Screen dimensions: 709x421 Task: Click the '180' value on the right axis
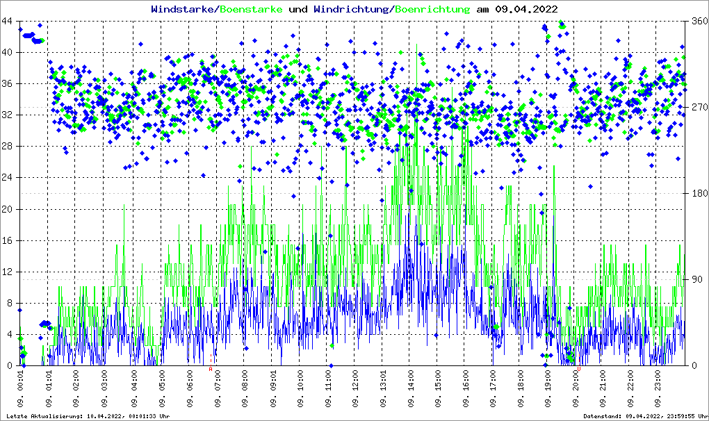click(698, 193)
